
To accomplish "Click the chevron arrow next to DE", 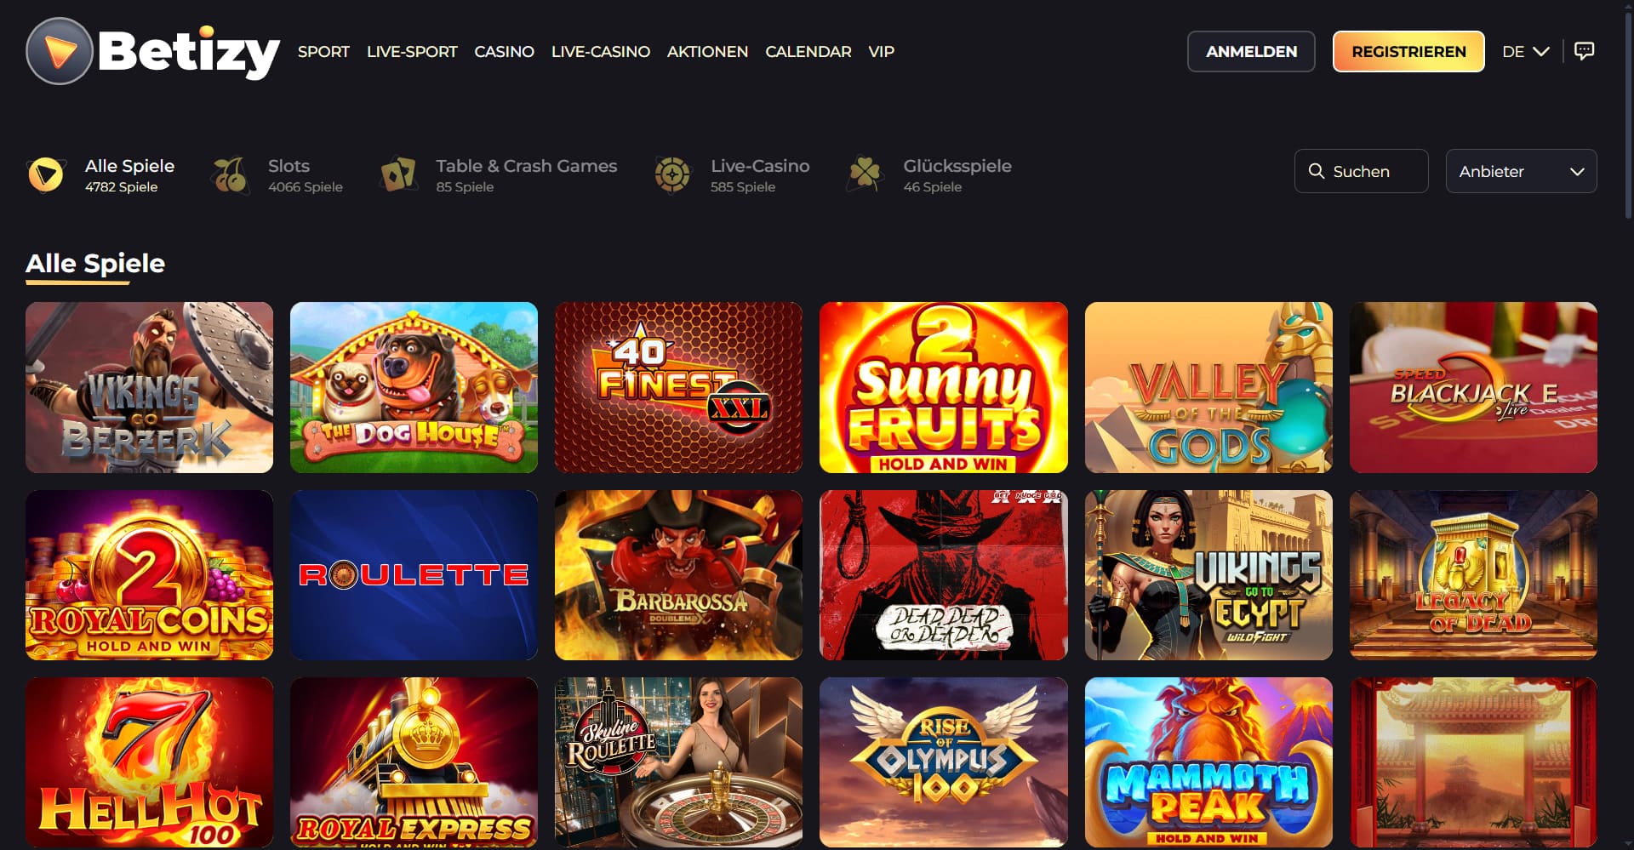I will (x=1540, y=51).
